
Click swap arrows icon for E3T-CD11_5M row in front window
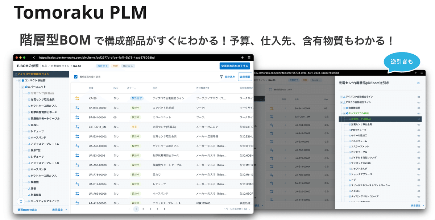[77, 127]
